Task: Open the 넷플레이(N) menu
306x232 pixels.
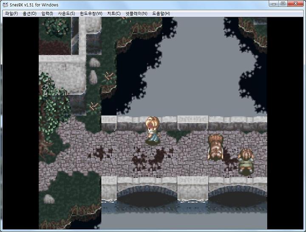Action: coord(136,14)
